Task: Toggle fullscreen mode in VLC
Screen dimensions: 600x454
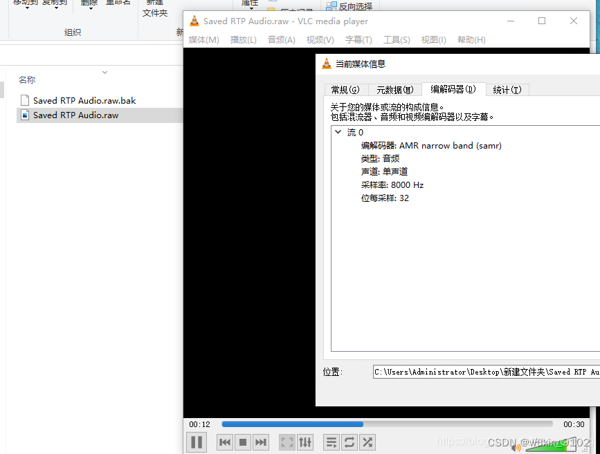Action: point(287,442)
